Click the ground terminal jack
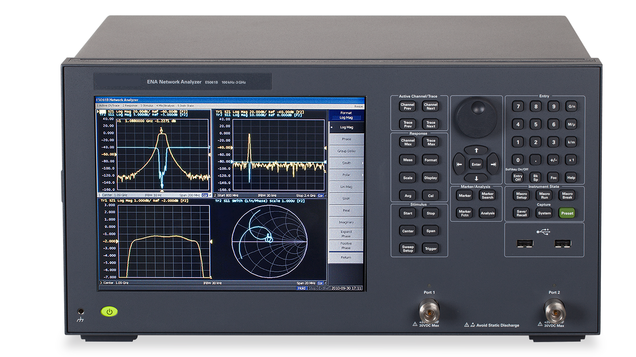The height and width of the screenshot is (357, 636). click(81, 311)
